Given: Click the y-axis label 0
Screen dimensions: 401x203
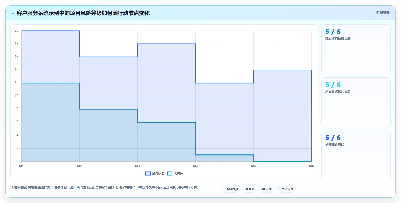Looking at the screenshot, I should tap(17, 161).
